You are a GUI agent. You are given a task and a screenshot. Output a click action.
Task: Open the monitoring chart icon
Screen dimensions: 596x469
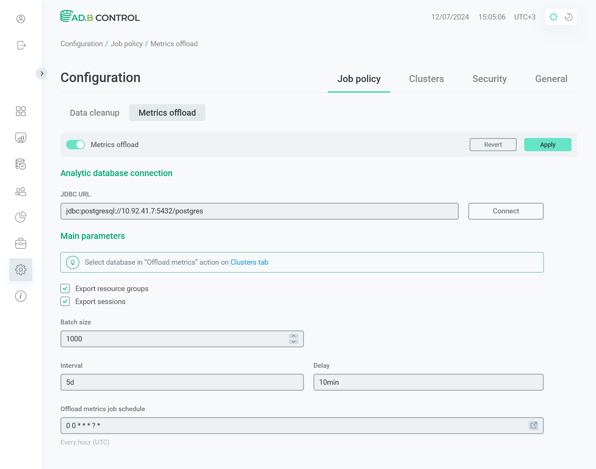(x=21, y=138)
